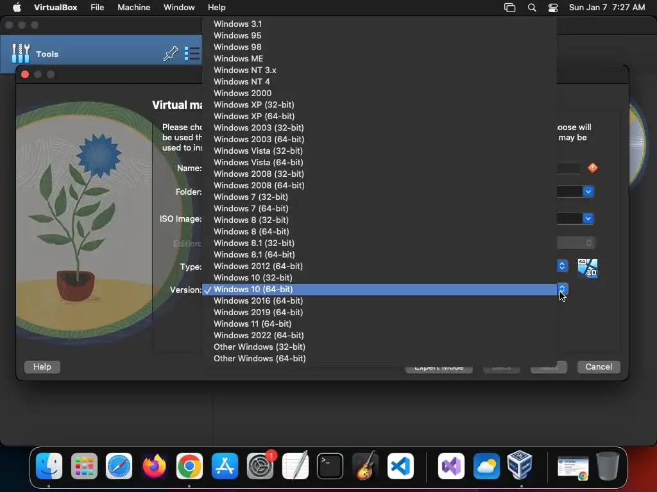The height and width of the screenshot is (492, 657).
Task: Choose Windows 2019 (64-bit) version
Action: (380, 312)
